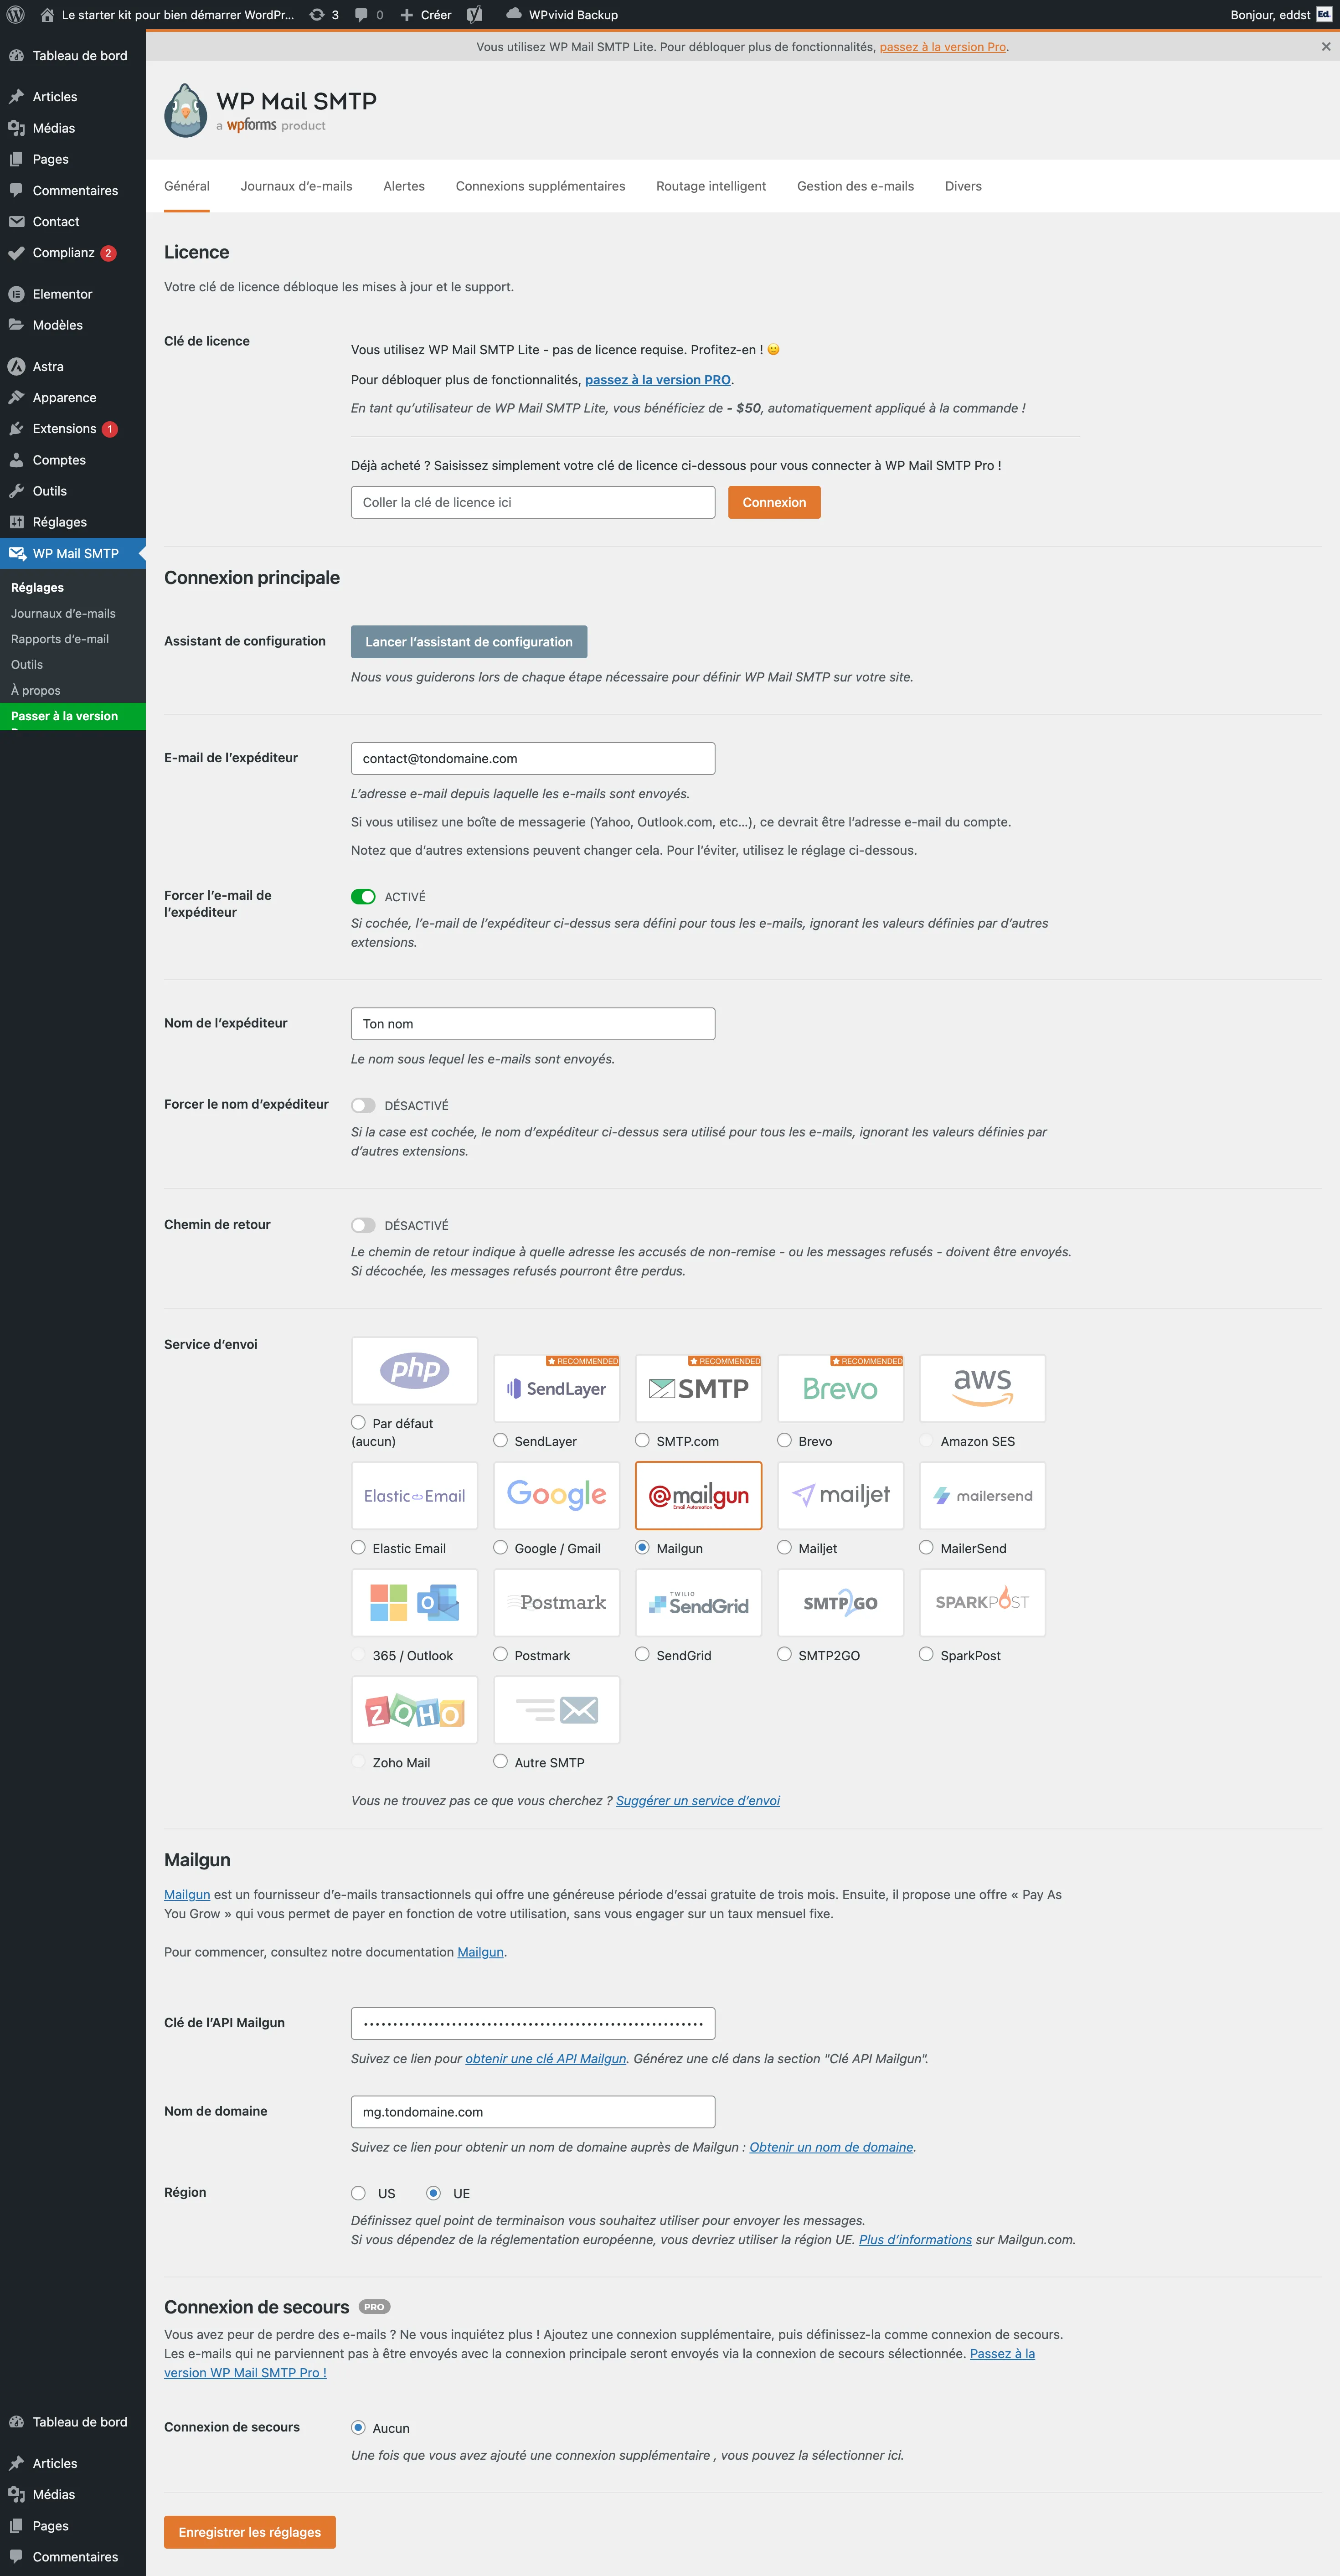1340x2576 pixels.
Task: Focus the E-mail de l'expéditeur field
Action: coord(533,758)
